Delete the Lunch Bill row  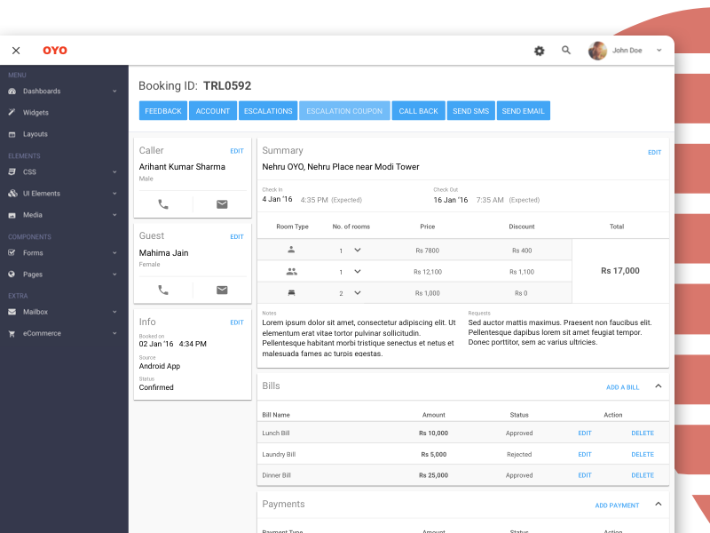tap(643, 434)
